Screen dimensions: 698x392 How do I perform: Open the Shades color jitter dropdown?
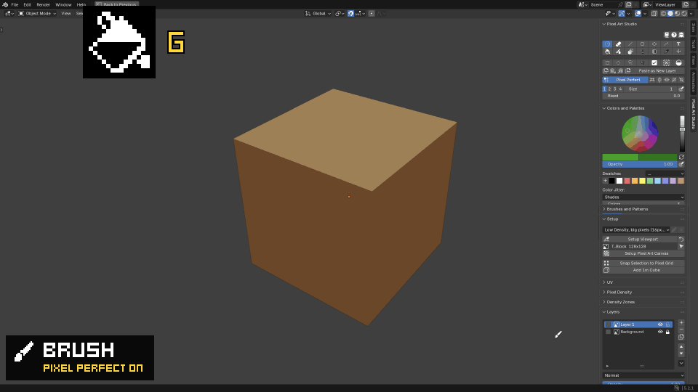coord(643,197)
